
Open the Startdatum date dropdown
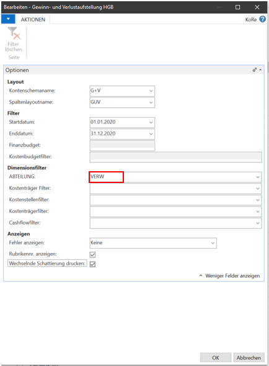151,122
